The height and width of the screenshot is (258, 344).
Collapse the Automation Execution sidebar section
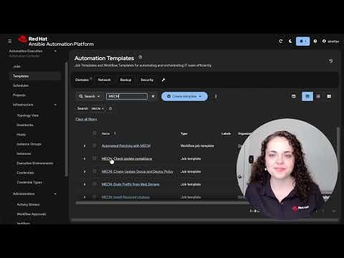(55, 51)
